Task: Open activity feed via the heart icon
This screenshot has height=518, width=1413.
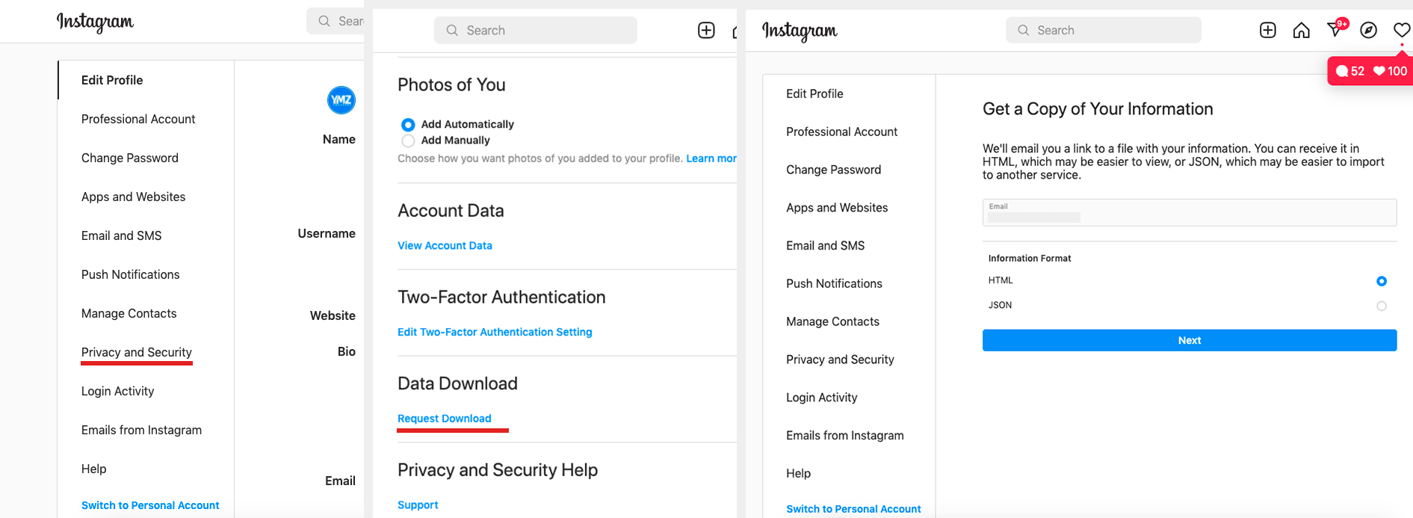Action: pyautogui.click(x=1402, y=30)
